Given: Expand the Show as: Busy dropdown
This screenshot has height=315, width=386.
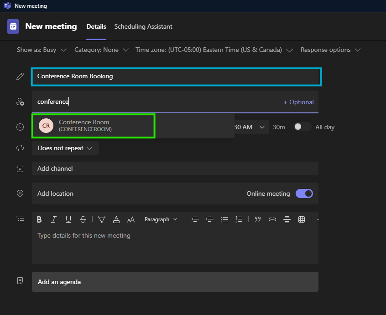Looking at the screenshot, I should [42, 50].
